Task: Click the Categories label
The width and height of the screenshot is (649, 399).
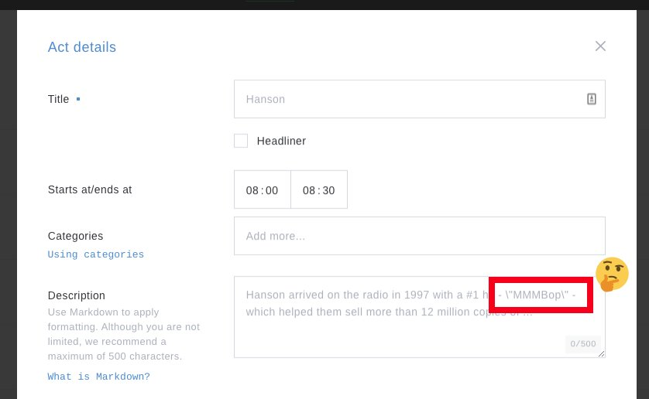Action: (x=75, y=236)
